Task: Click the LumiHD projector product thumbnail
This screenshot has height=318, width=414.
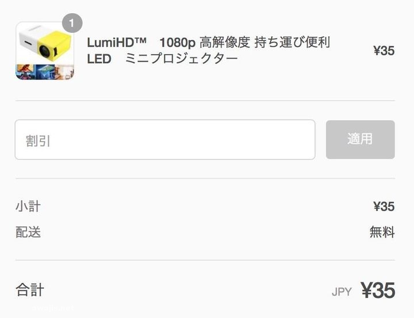Action: pyautogui.click(x=44, y=51)
